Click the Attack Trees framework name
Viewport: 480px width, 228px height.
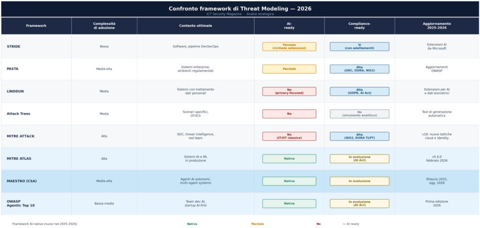pos(18,114)
